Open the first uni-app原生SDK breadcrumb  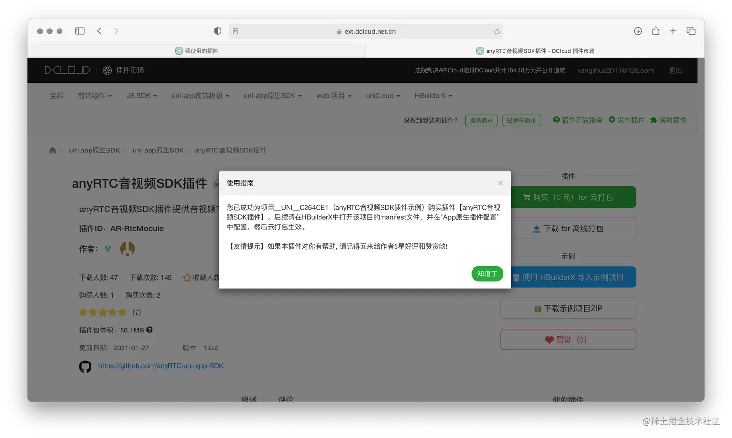point(94,151)
